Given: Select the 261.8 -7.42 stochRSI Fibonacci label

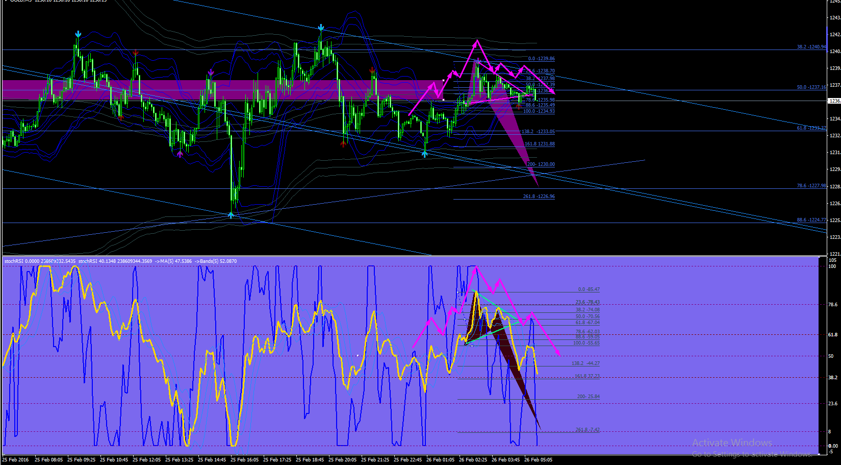Looking at the screenshot, I should coord(588,430).
